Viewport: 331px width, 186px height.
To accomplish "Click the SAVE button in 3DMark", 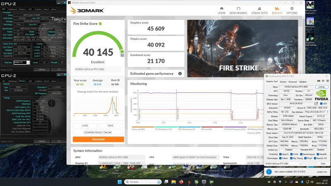I will pos(110,126).
